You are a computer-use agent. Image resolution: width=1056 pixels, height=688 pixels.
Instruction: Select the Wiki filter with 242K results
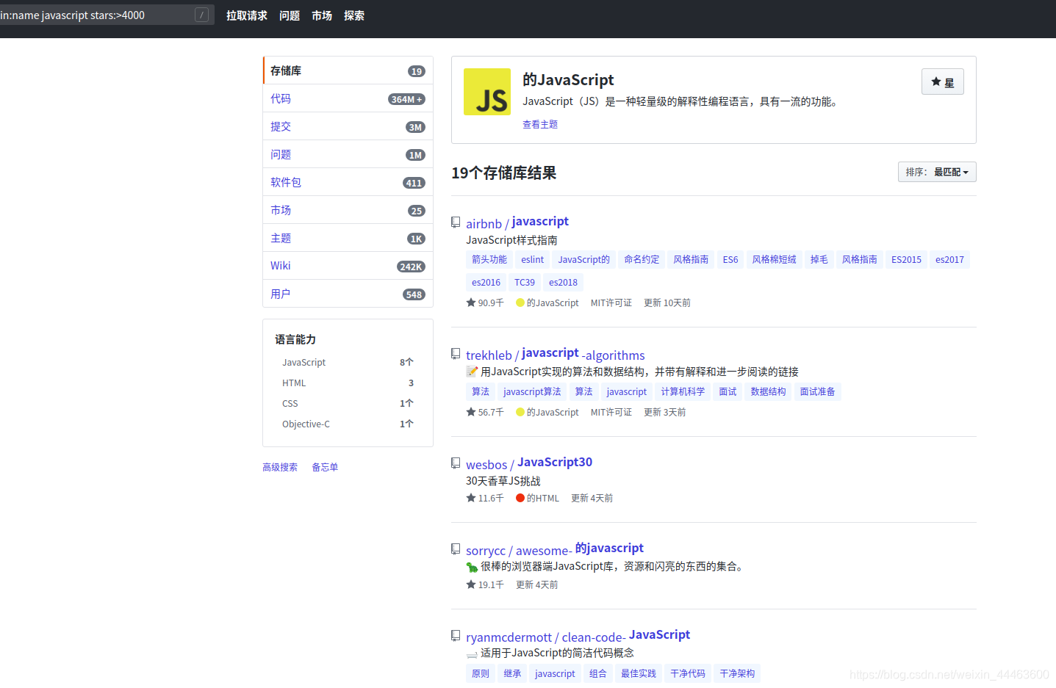click(348, 266)
